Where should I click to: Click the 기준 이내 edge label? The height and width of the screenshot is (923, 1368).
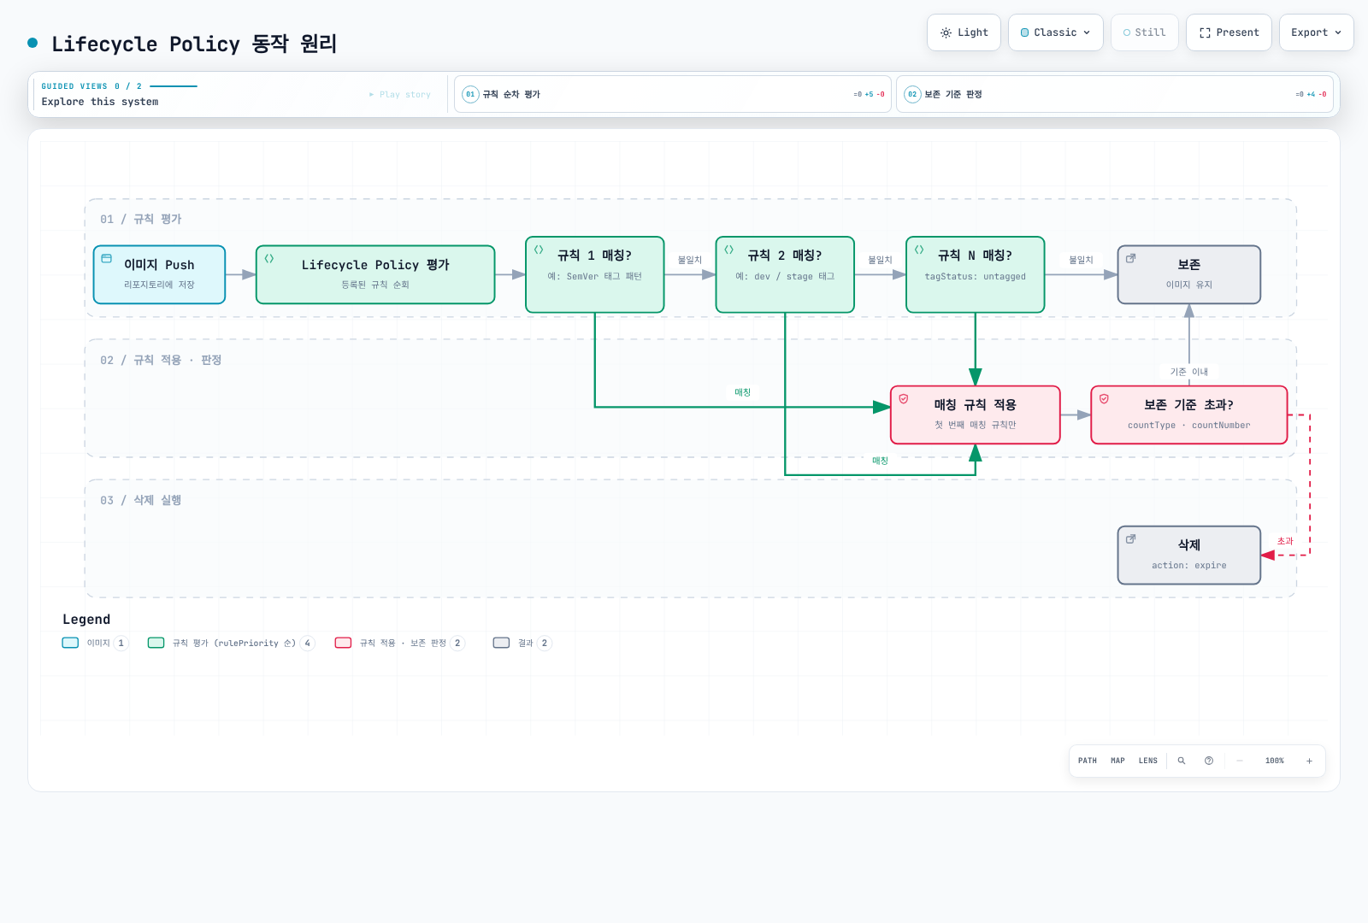tap(1188, 372)
